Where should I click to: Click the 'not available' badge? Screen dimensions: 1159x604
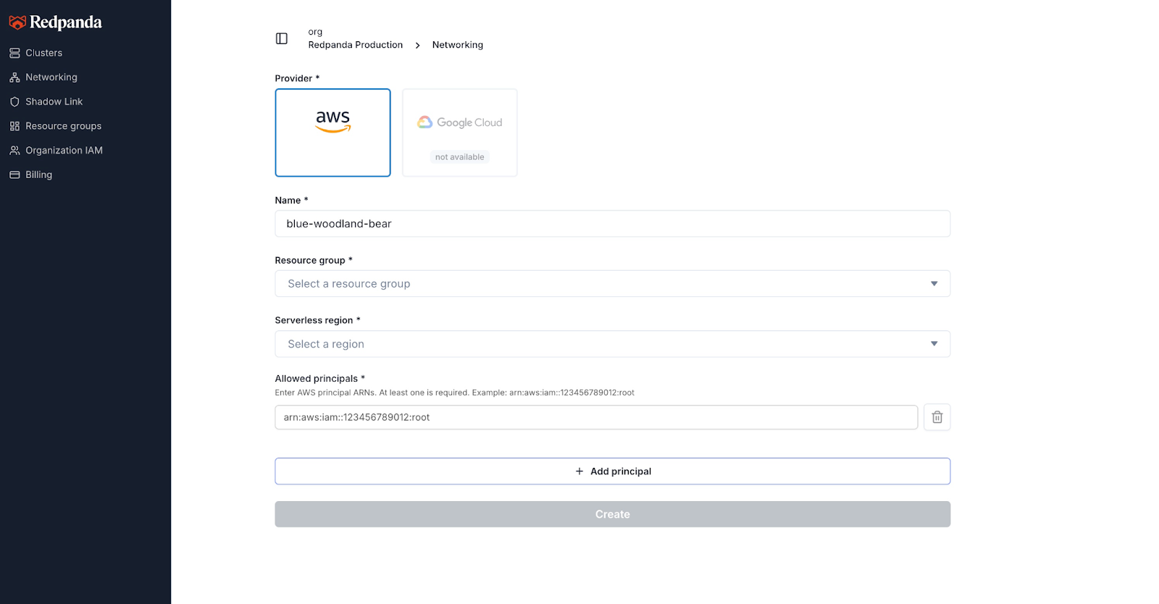(x=460, y=157)
